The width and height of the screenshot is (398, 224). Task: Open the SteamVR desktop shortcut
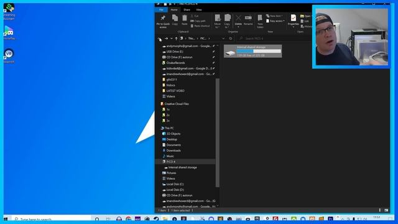tap(9, 56)
